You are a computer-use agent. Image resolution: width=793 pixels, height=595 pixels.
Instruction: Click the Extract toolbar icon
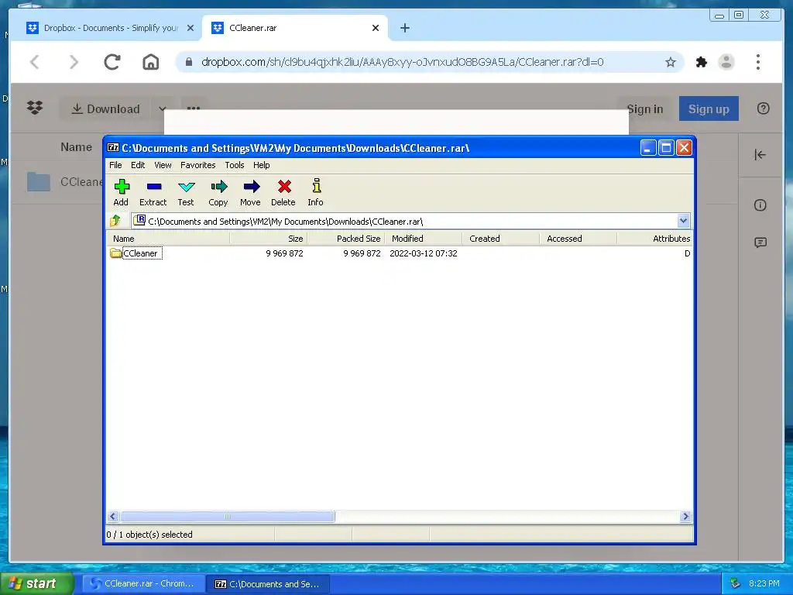click(153, 192)
